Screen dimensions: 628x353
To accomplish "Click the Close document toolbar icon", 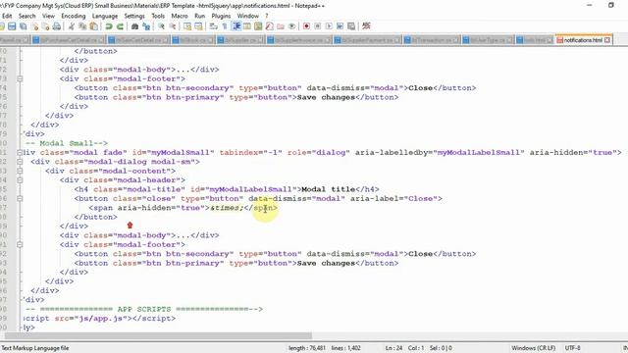I will tap(35, 26).
